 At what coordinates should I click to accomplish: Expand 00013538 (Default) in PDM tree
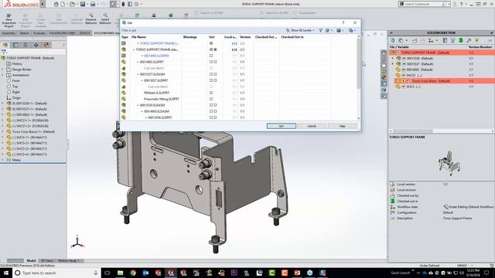click(393, 59)
